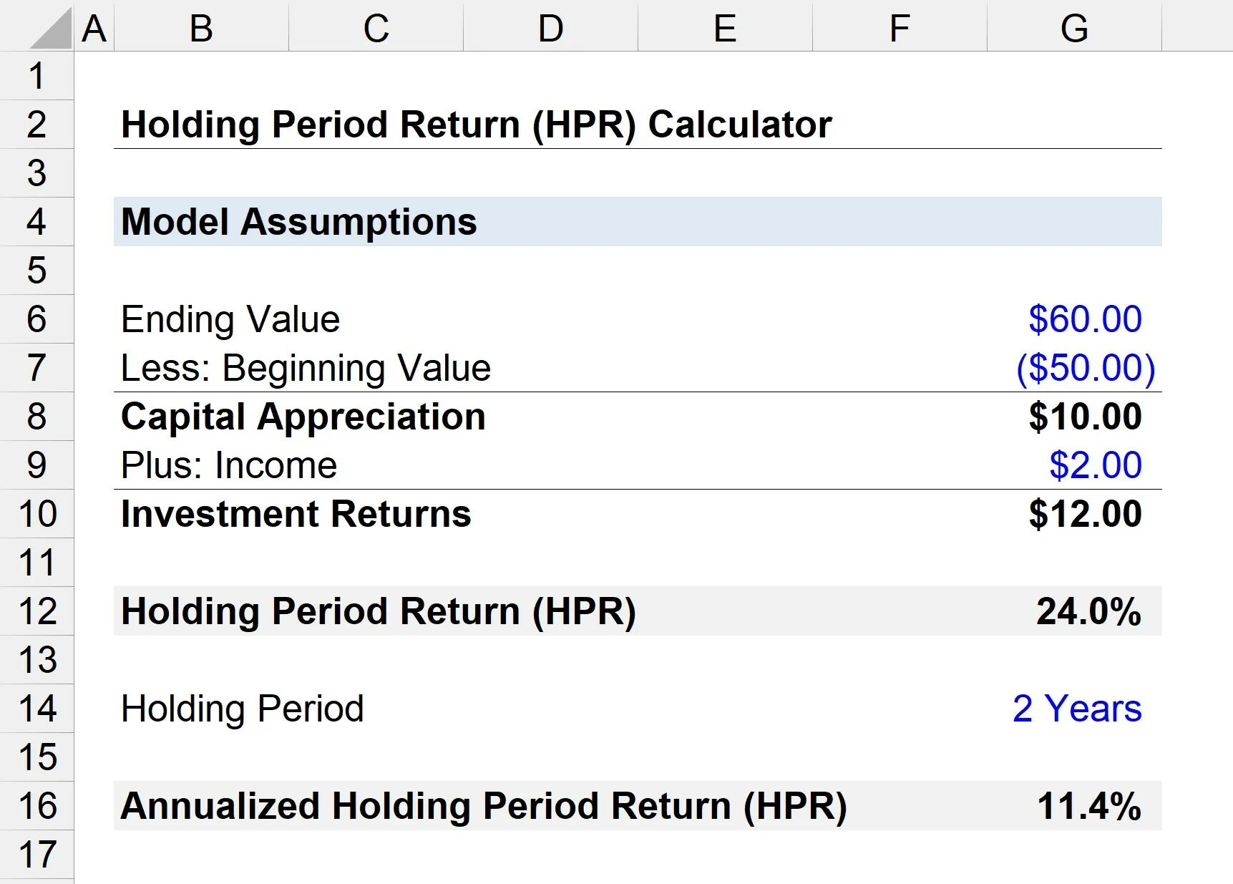Select column D header

(x=550, y=29)
